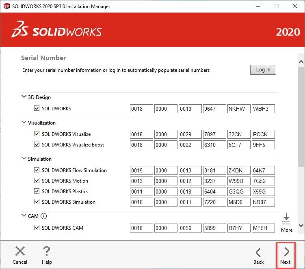Click Simulation serial field ND87
The image size is (305, 269).
click(263, 202)
